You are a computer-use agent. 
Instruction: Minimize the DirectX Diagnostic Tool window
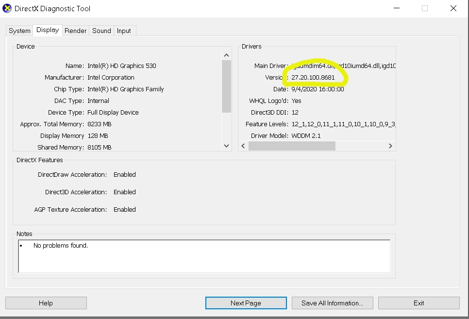click(x=397, y=8)
